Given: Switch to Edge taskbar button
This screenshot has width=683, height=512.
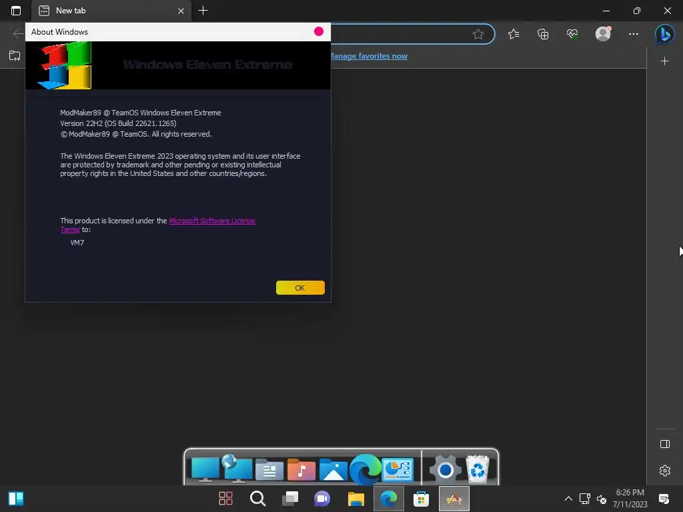Looking at the screenshot, I should tap(389, 499).
